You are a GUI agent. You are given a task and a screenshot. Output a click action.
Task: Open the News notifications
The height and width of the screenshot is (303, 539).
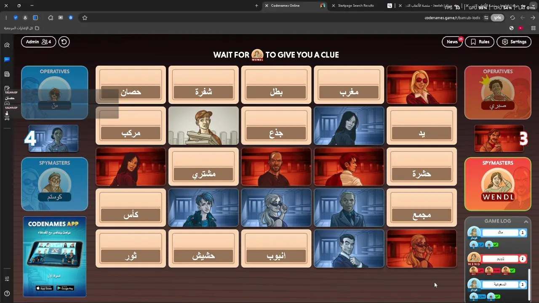point(452,42)
